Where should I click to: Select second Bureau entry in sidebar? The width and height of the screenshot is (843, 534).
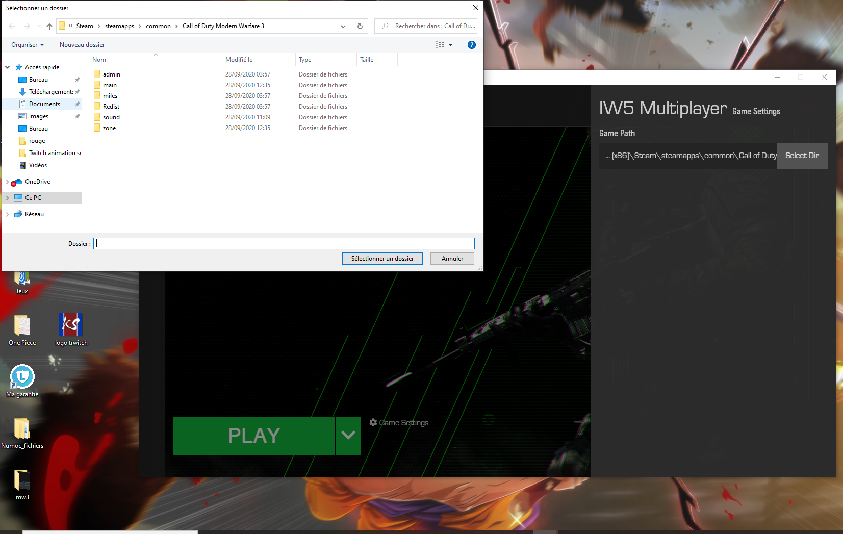coord(38,129)
